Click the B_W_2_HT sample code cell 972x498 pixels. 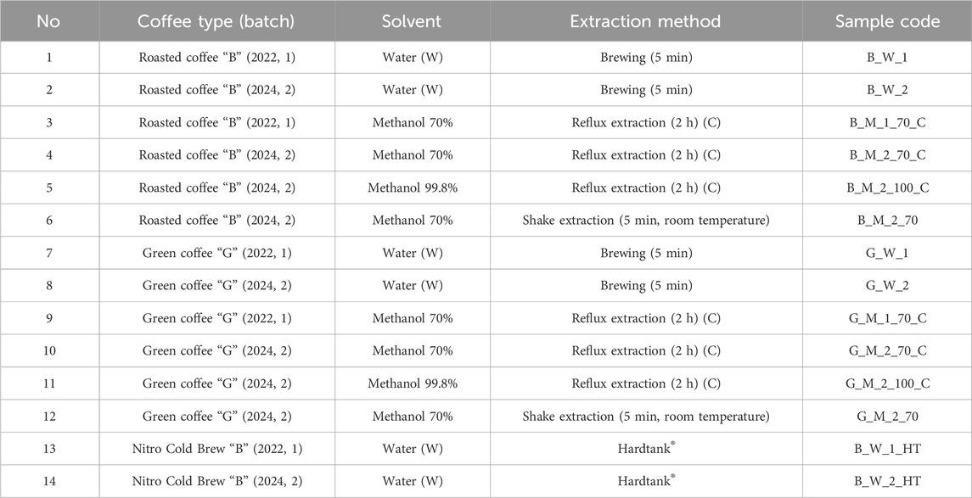click(x=887, y=482)
